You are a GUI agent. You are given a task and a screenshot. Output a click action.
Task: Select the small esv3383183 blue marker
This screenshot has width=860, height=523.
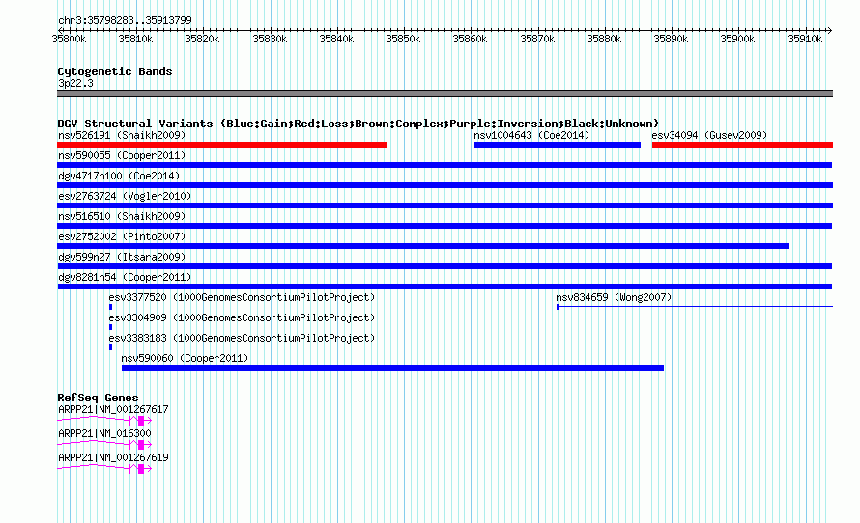click(110, 347)
